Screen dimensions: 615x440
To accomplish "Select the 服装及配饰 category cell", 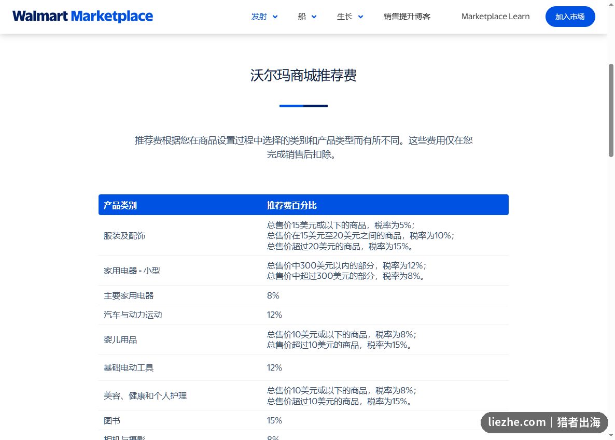I will coord(125,236).
